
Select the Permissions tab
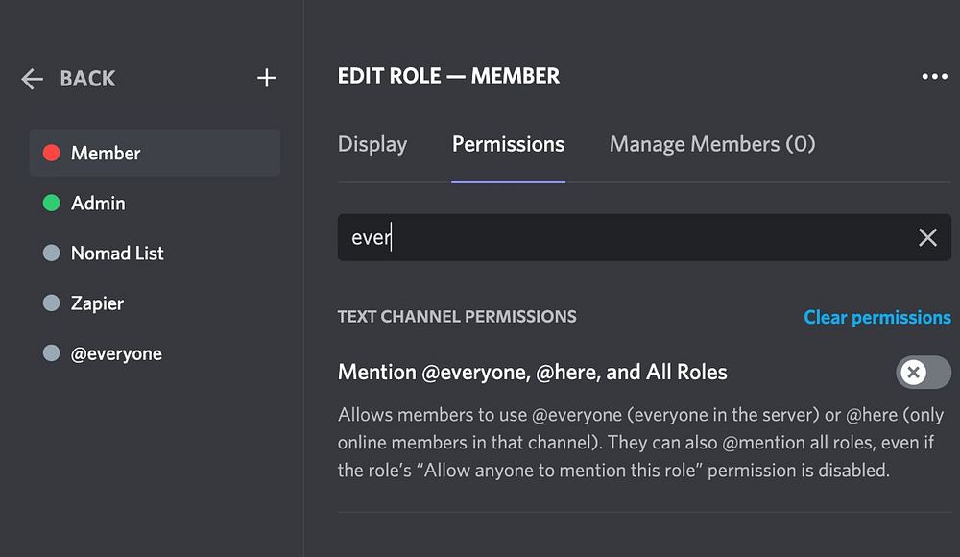click(508, 144)
